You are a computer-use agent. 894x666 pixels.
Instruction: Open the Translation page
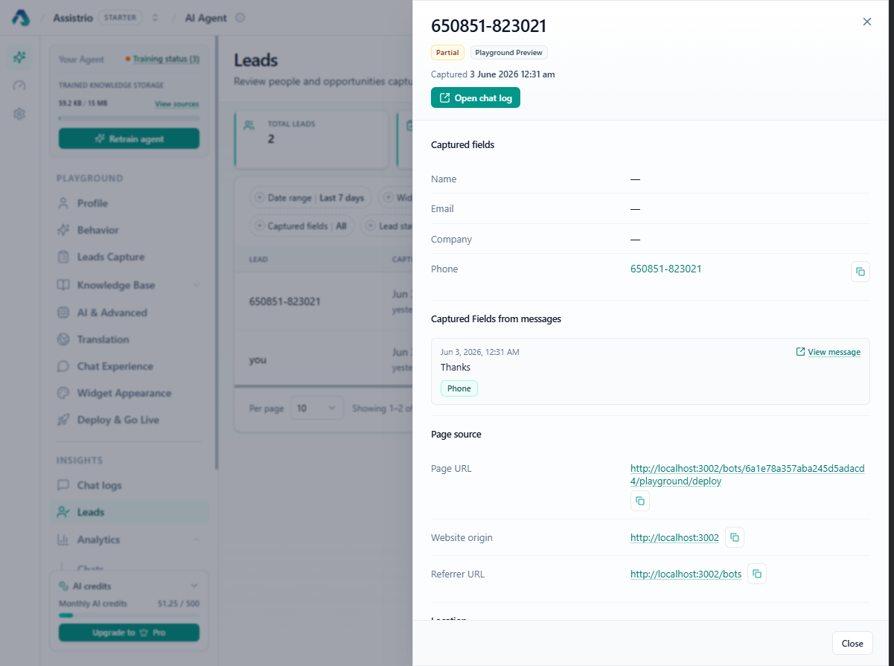128,339
